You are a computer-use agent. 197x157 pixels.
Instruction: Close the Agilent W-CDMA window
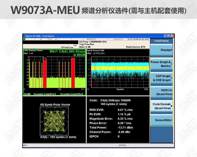click(x=172, y=36)
